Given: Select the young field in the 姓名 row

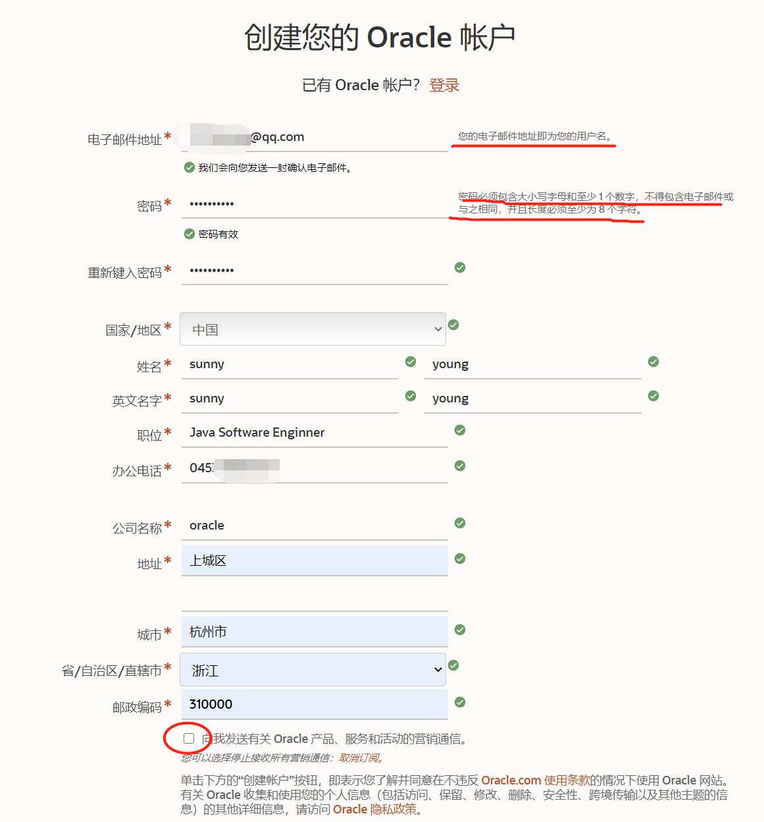Looking at the screenshot, I should pyautogui.click(x=533, y=364).
